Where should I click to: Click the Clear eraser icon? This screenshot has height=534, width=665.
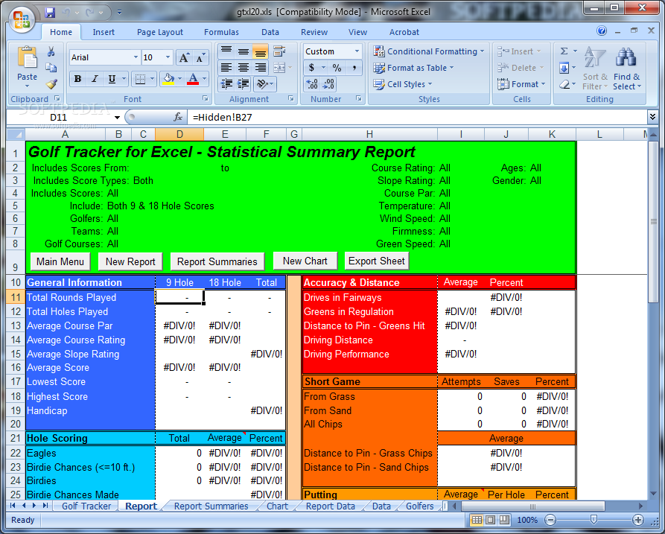(564, 84)
